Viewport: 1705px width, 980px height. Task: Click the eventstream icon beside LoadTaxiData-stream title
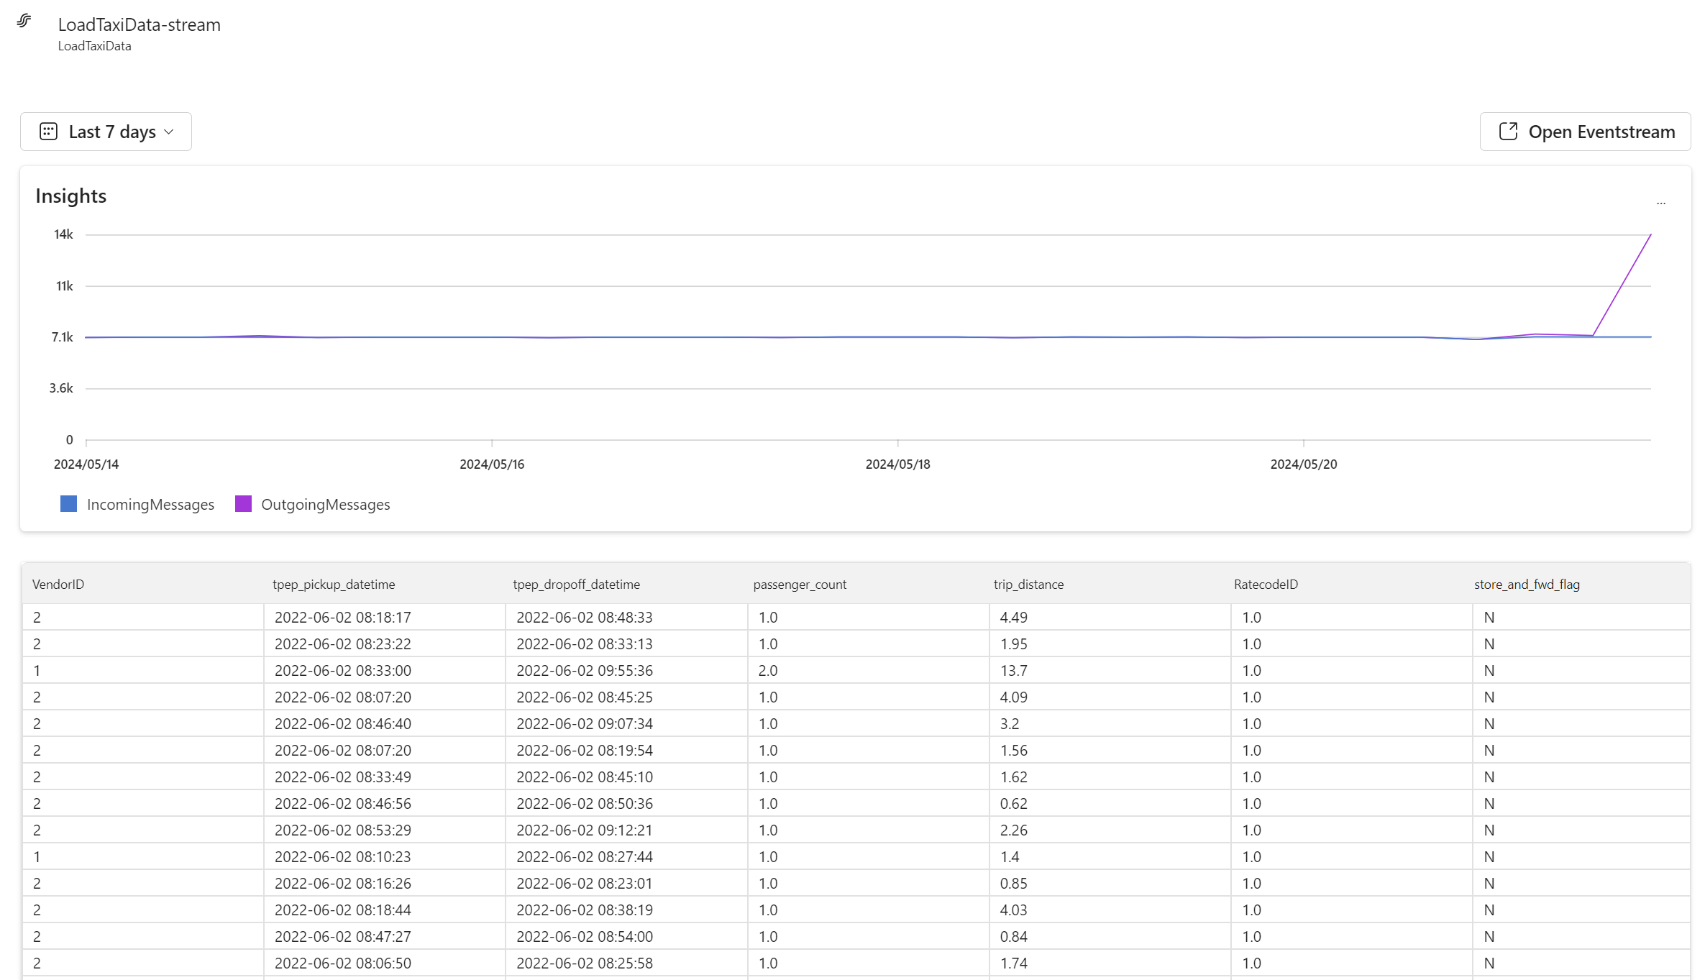point(24,22)
